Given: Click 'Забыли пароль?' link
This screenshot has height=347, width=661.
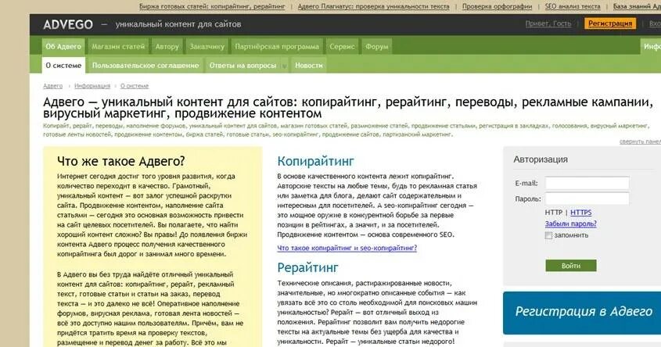Looking at the screenshot, I should [571, 224].
